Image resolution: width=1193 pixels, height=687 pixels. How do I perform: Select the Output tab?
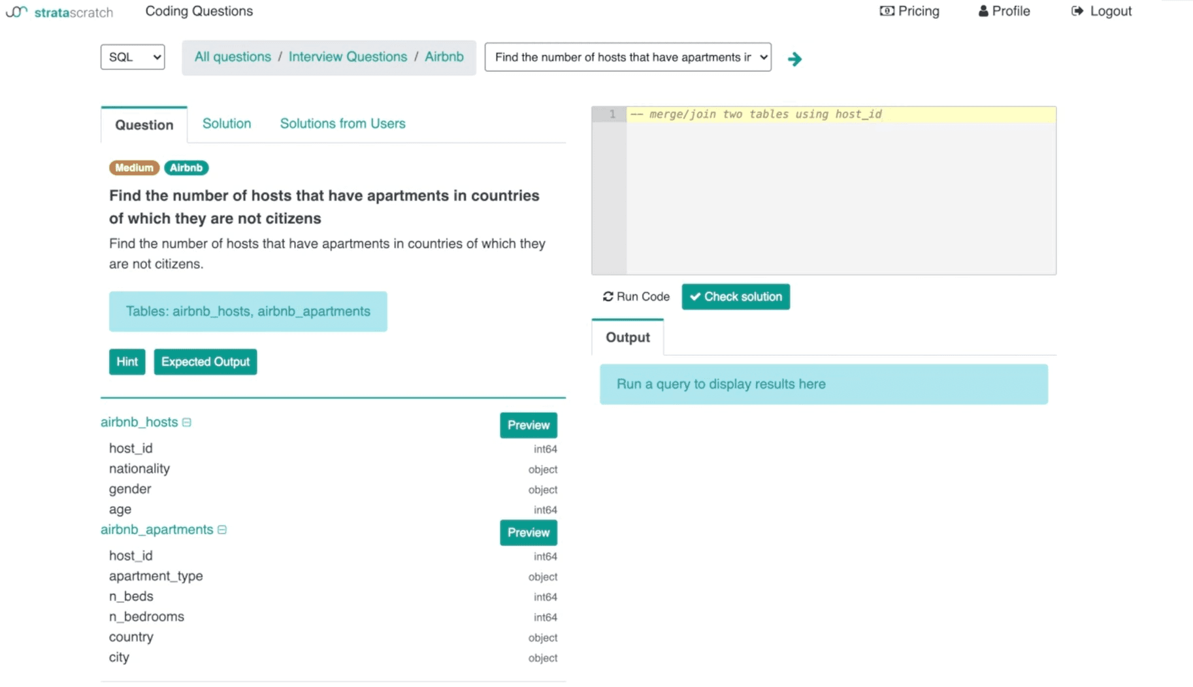[x=627, y=338]
